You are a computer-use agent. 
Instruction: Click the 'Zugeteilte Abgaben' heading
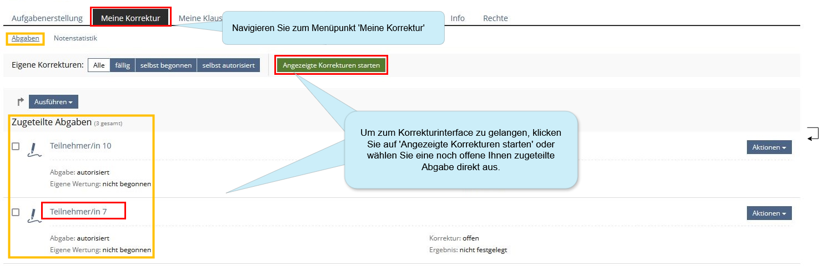52,122
